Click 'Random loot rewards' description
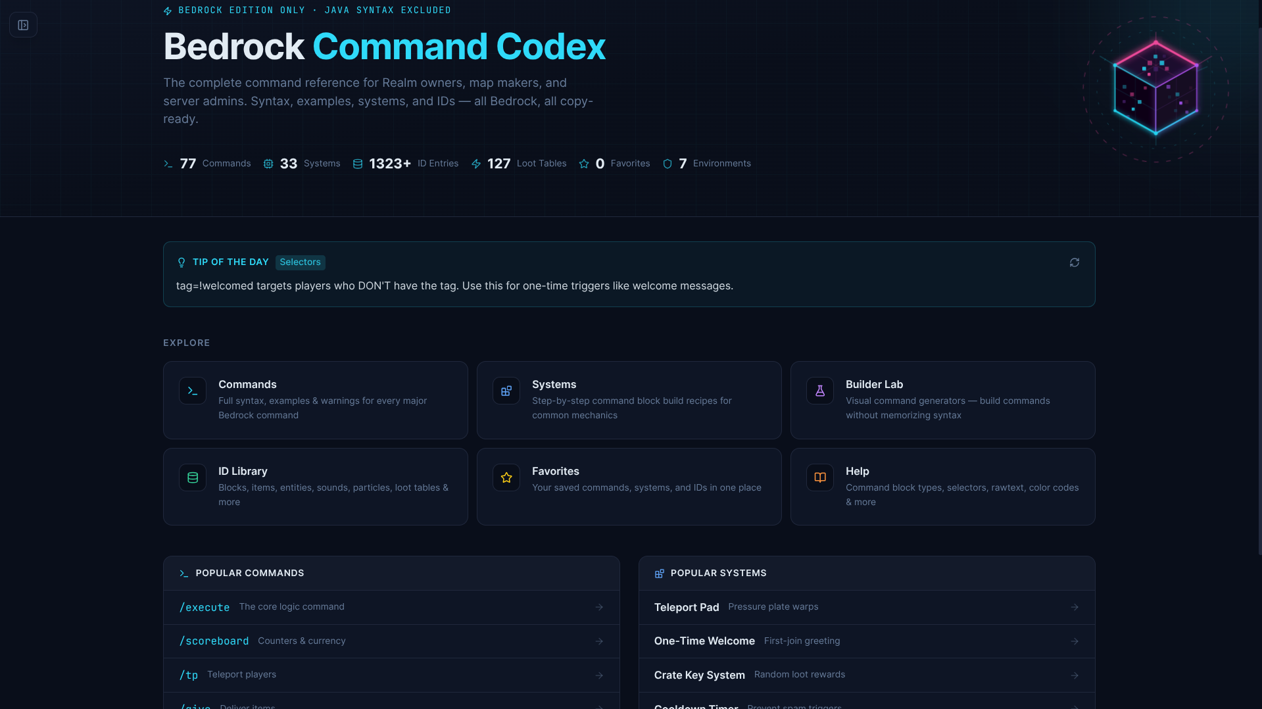 pos(799,675)
